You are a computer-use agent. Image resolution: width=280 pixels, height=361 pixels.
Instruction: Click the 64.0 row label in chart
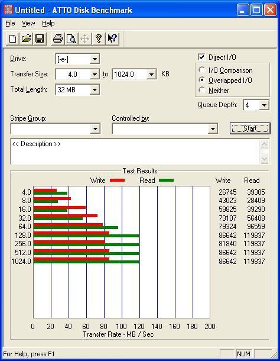[25, 227]
